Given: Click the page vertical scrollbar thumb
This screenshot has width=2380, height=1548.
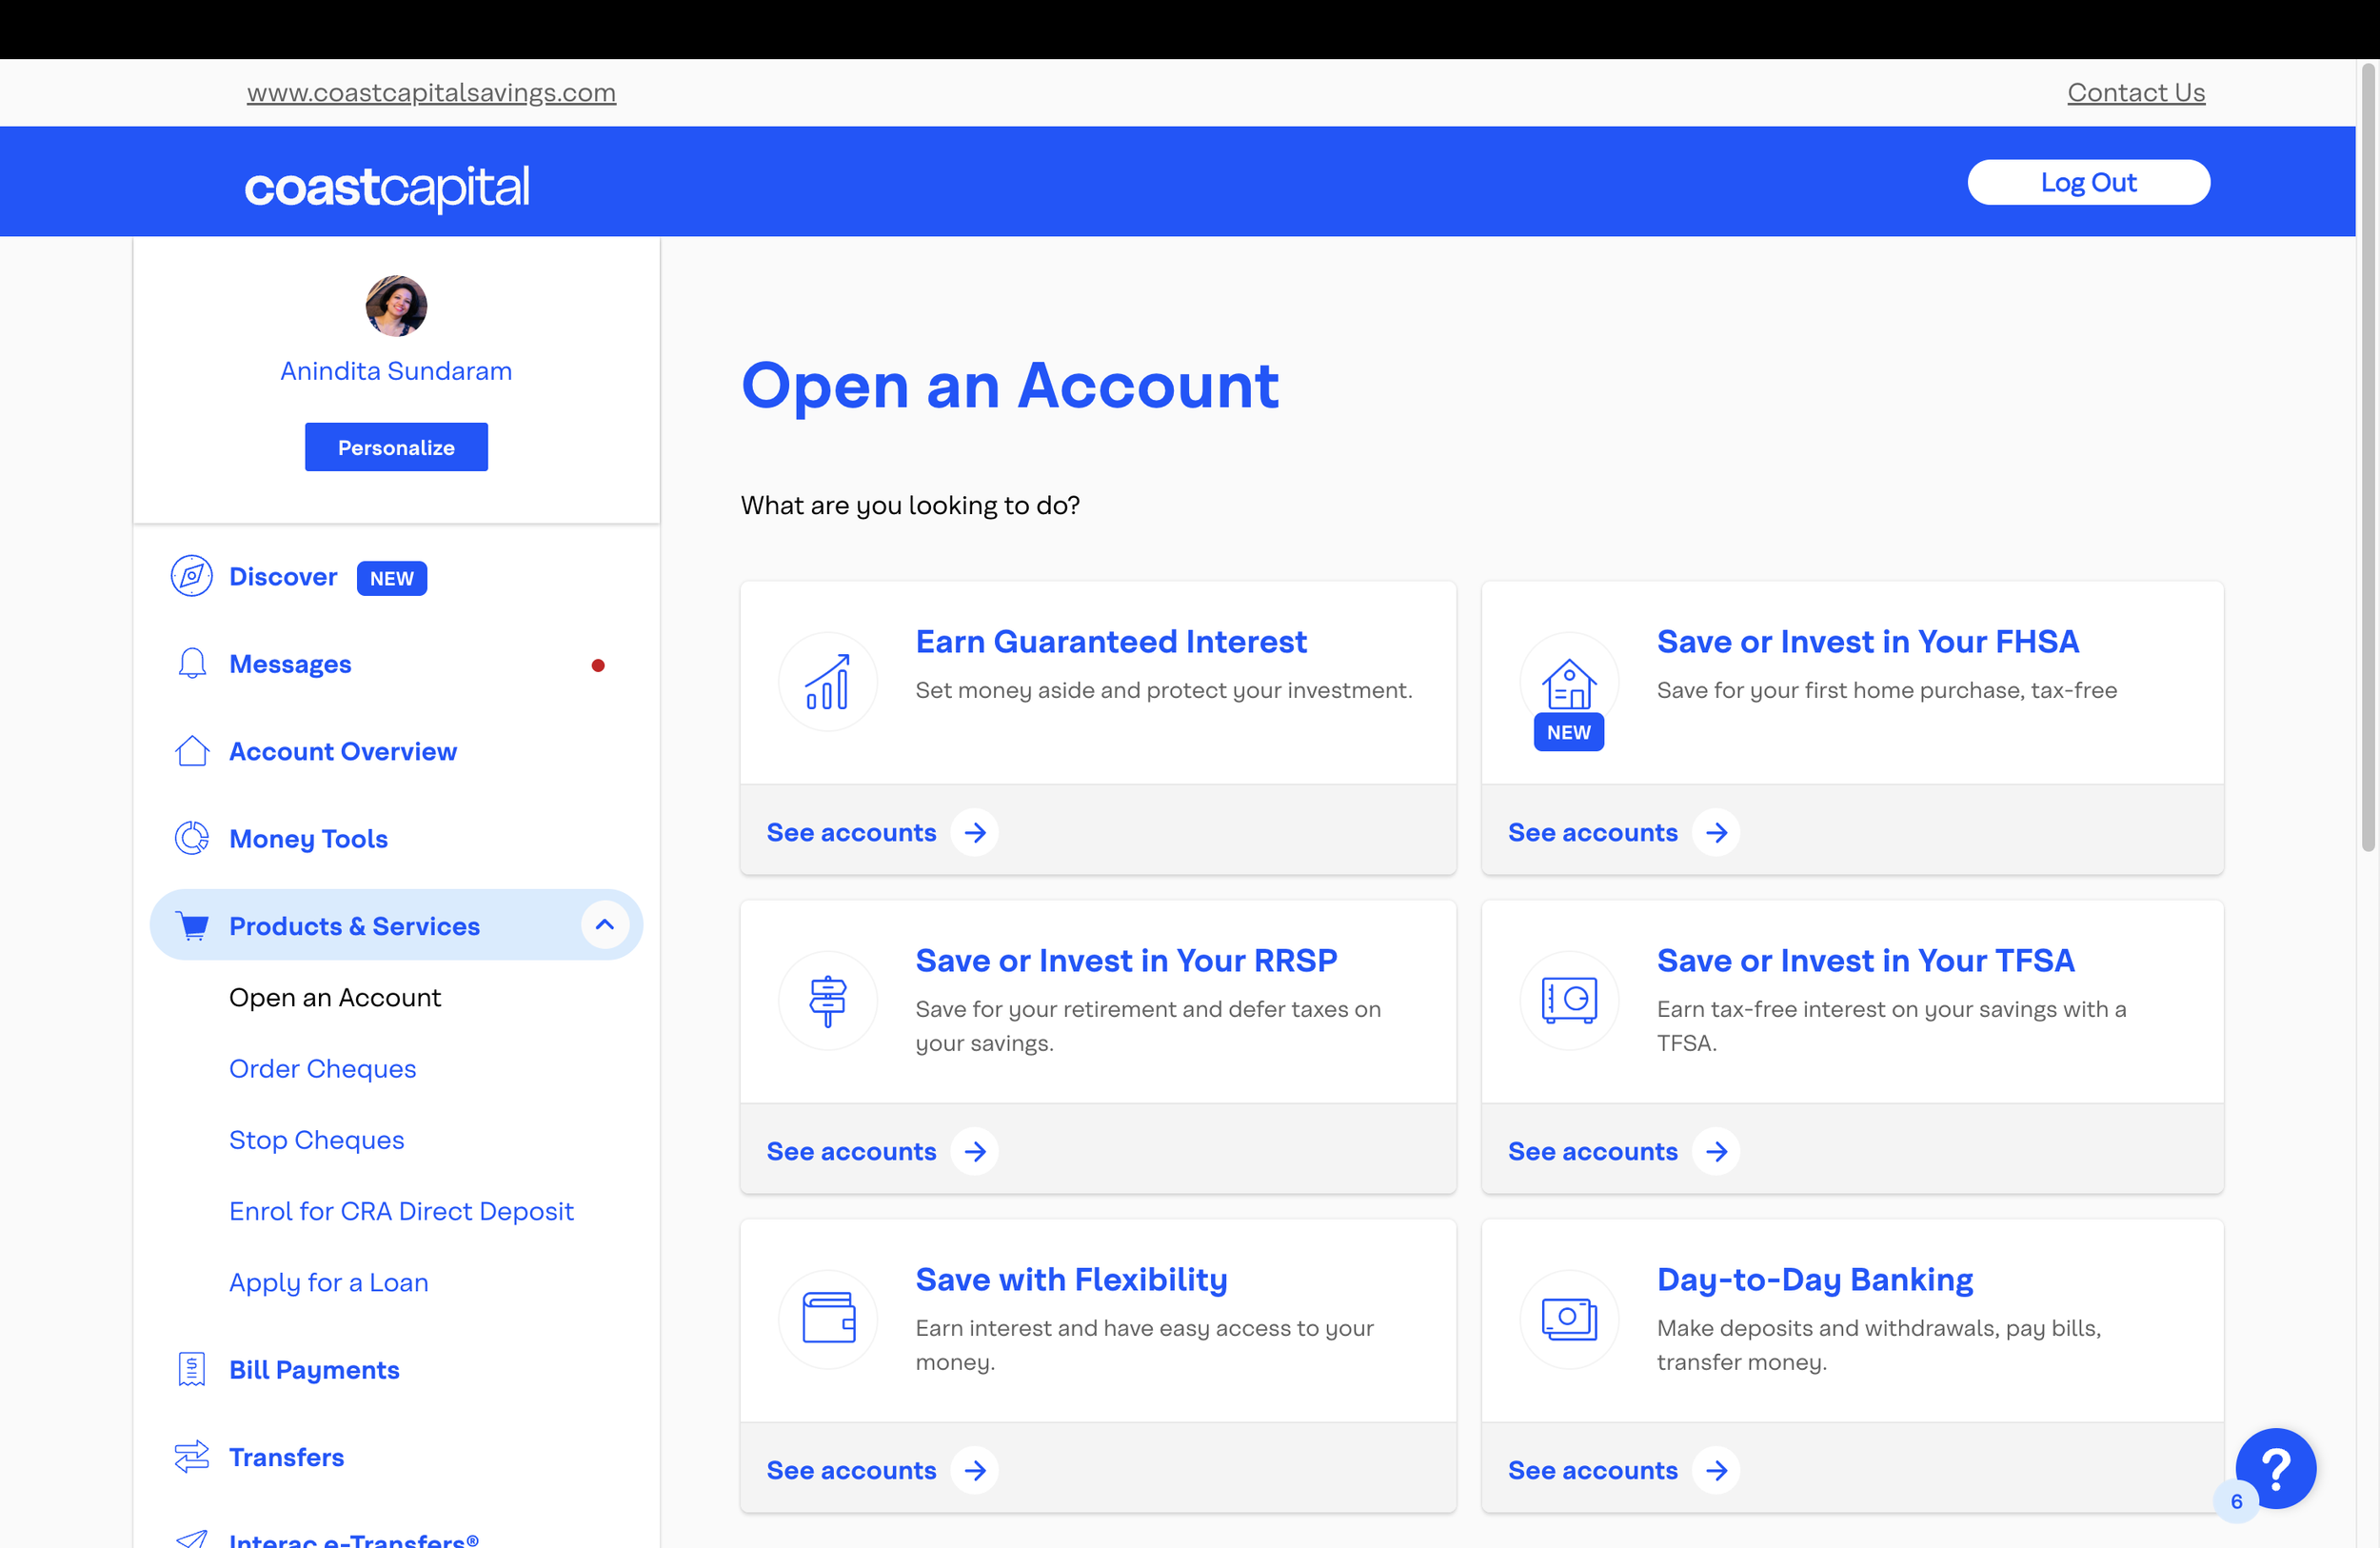Looking at the screenshot, I should pos(2367,458).
